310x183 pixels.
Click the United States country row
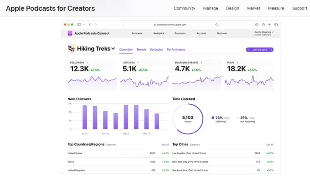[118, 153]
